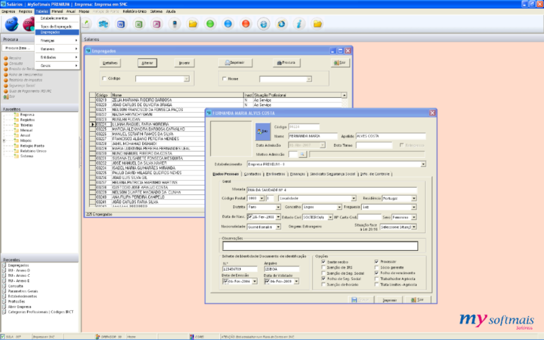Viewport: 544px width, 340px height.
Task: Select Empregados in the Tabelas menu
Action: pyautogui.click(x=50, y=32)
